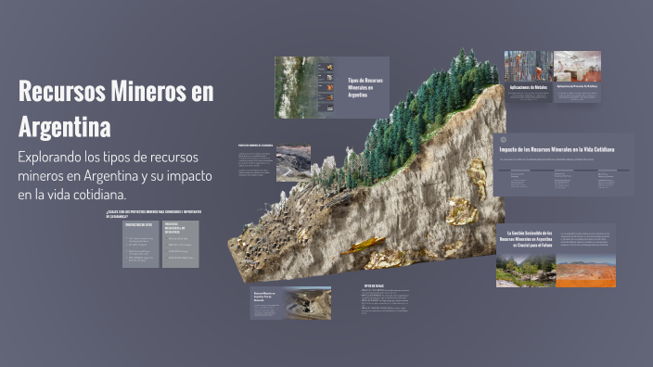Image resolution: width=653 pixels, height=367 pixels.
Task: Select the heading '¿Cuáles son los proyectos mineros más conocidos'
Action: click(154, 214)
